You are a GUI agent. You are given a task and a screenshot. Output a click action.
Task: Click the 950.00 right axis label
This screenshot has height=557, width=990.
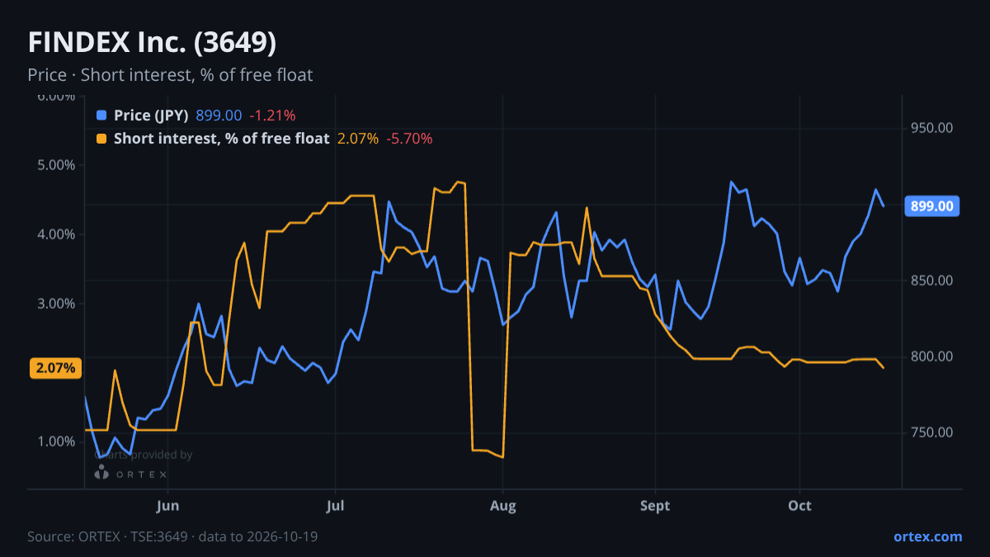tap(932, 128)
